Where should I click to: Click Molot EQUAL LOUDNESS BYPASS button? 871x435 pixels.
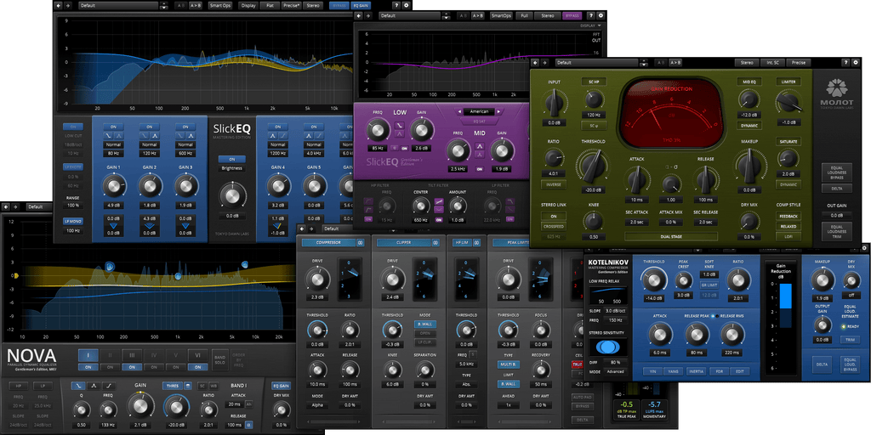click(x=837, y=172)
